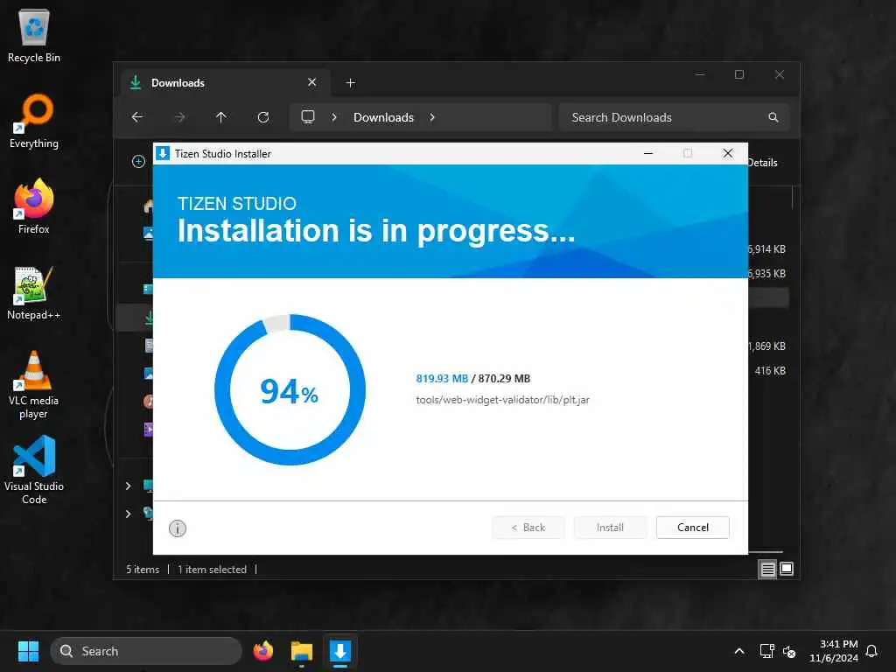896x672 pixels.
Task: Click the 94% circular progress indicator
Action: tap(290, 389)
